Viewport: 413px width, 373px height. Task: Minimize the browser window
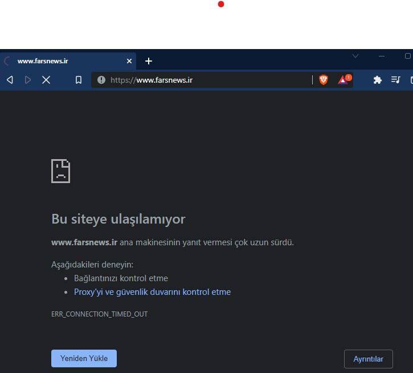pyautogui.click(x=382, y=56)
